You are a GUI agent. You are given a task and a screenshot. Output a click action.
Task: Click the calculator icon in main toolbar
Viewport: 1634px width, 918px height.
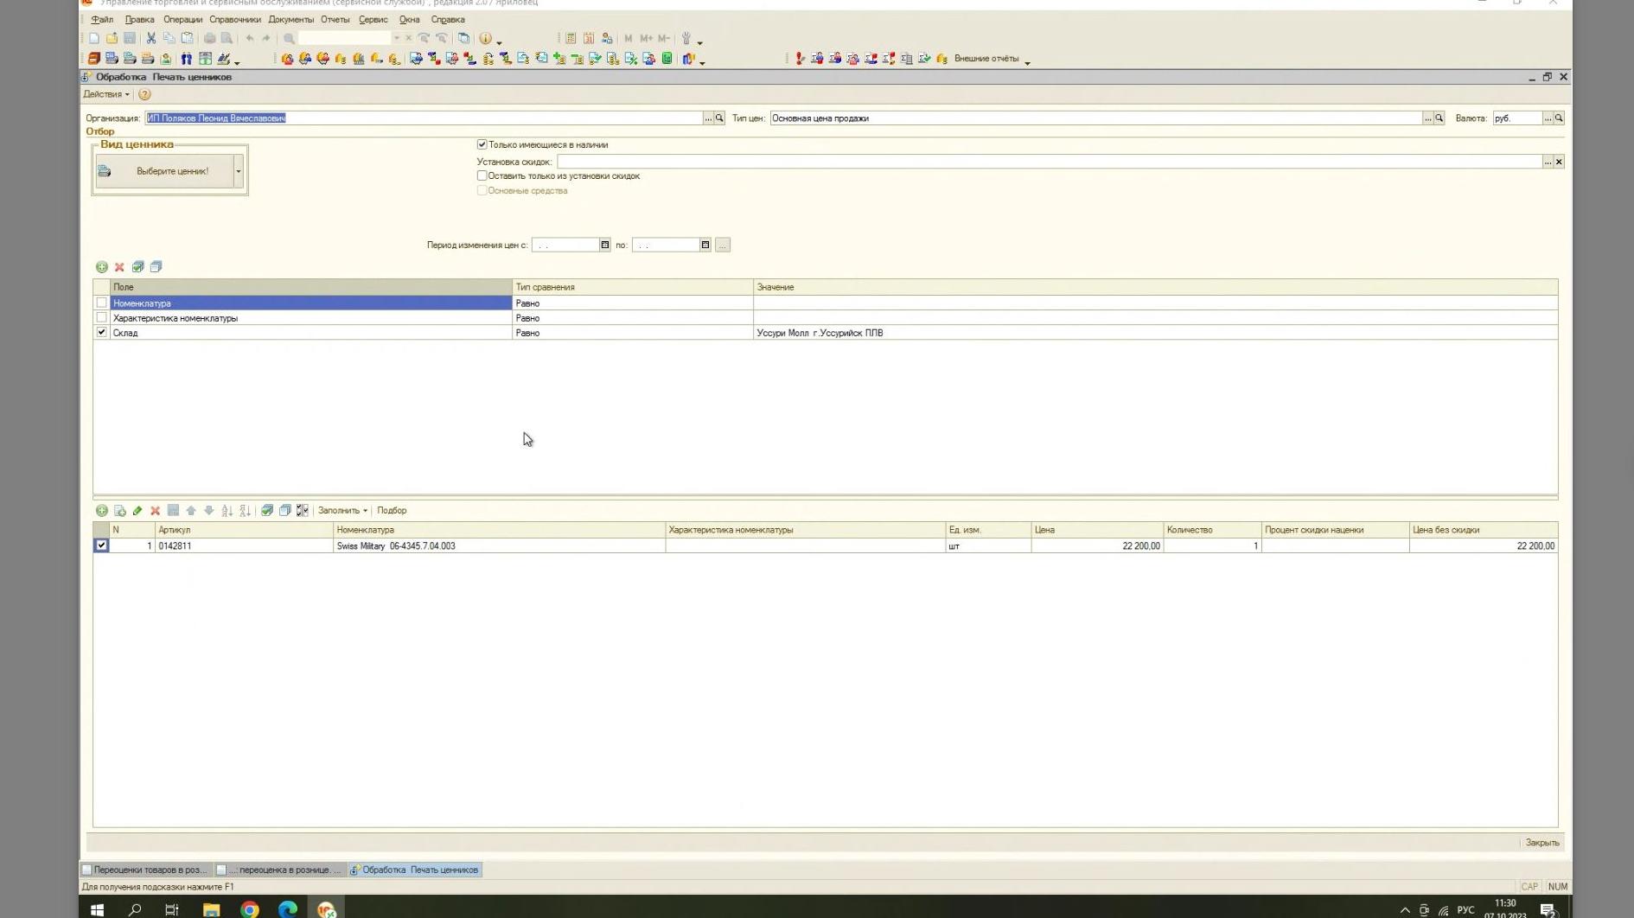click(571, 38)
